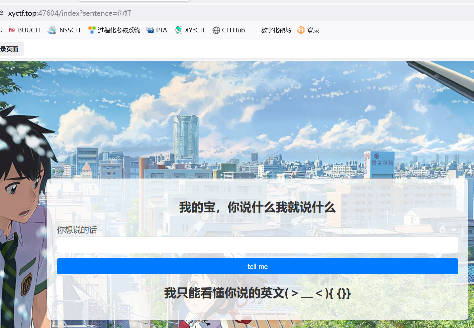Open the NSSCTF bookmark label

pyautogui.click(x=71, y=30)
